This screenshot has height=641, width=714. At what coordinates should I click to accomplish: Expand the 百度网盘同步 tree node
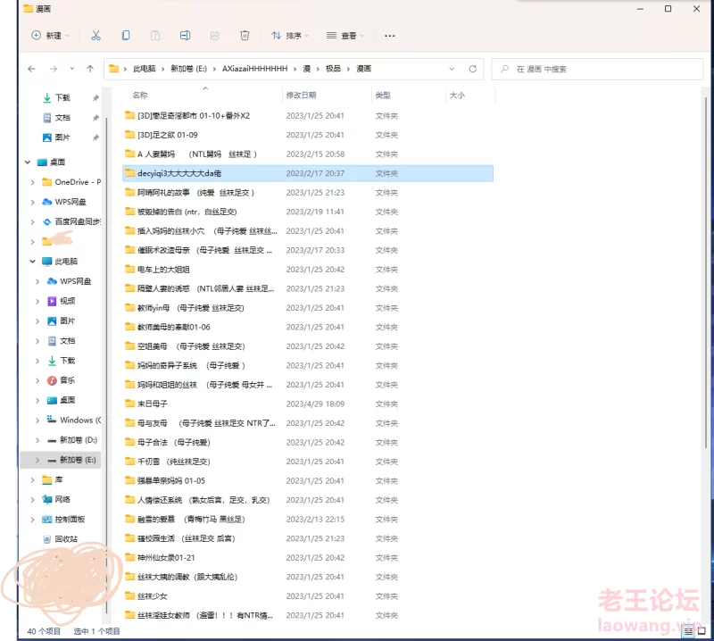(x=32, y=222)
